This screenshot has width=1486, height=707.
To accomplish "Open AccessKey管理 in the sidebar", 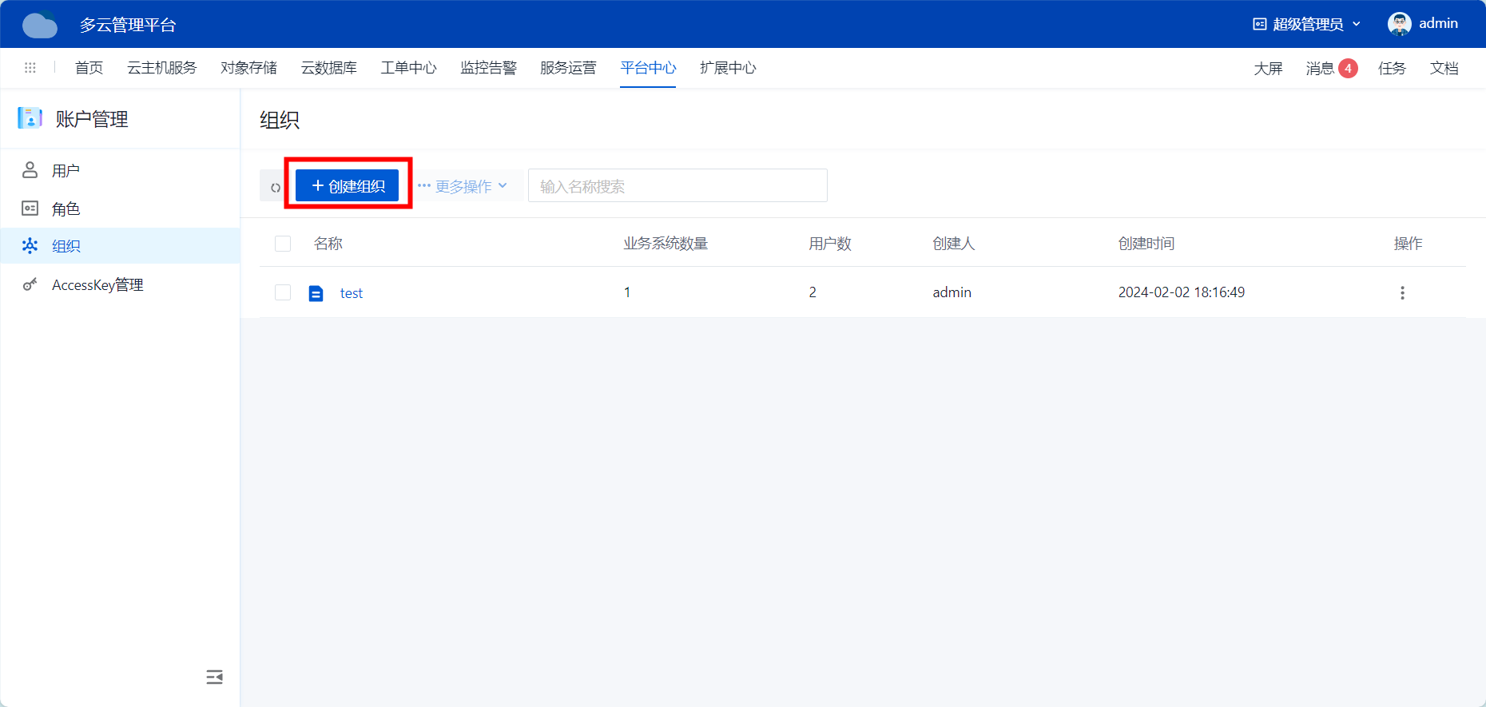I will pos(97,285).
